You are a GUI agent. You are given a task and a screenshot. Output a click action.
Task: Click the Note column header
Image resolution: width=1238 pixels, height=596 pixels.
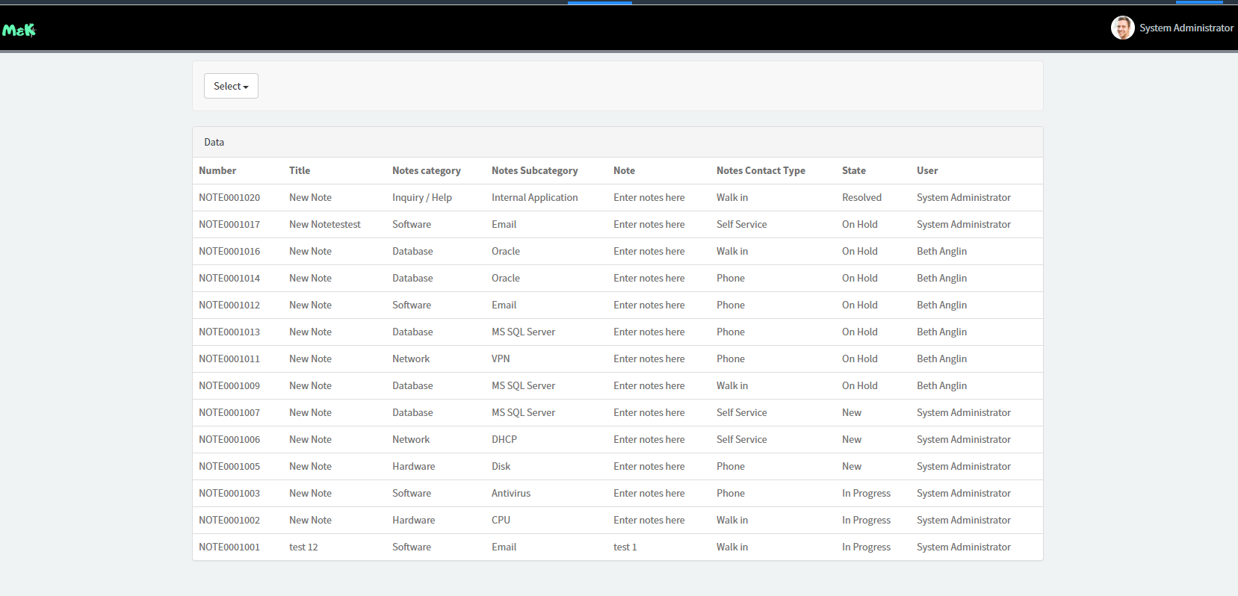click(x=624, y=170)
